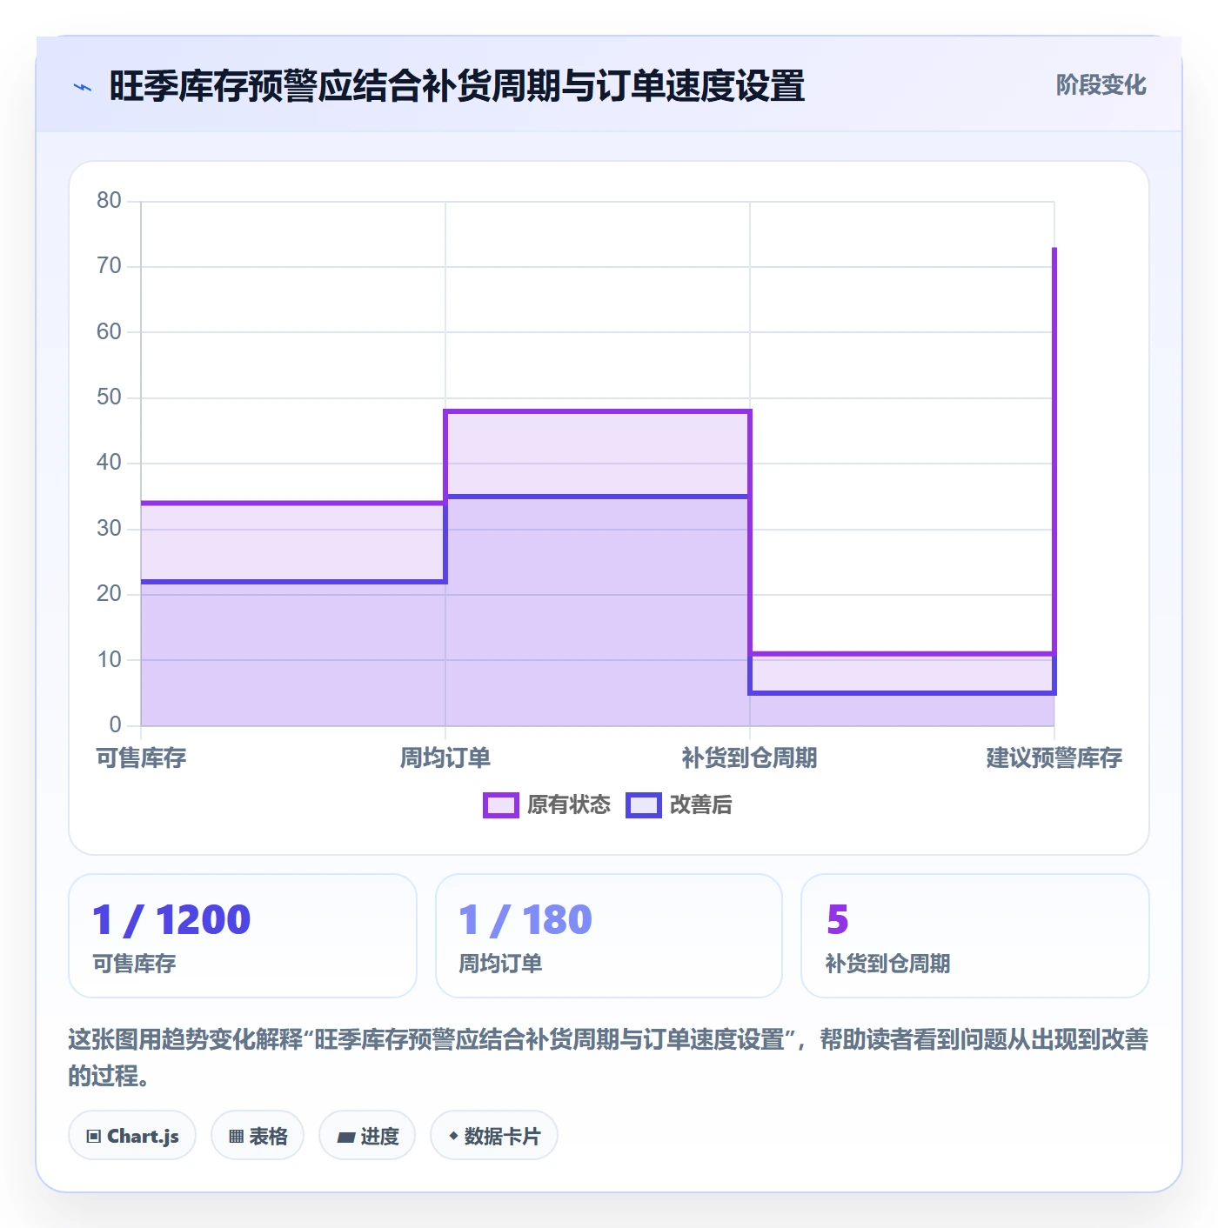Click the Chart.js tag square icon
This screenshot has width=1218, height=1228.
tap(94, 1137)
